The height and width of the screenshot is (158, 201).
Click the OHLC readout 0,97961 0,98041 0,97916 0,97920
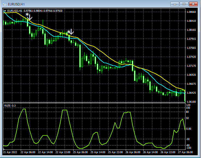[43, 11]
